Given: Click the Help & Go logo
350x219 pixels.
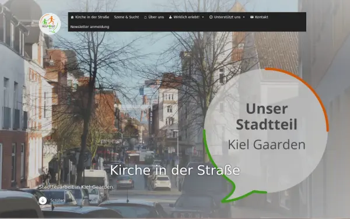Looking at the screenshot, I should 50,24.
